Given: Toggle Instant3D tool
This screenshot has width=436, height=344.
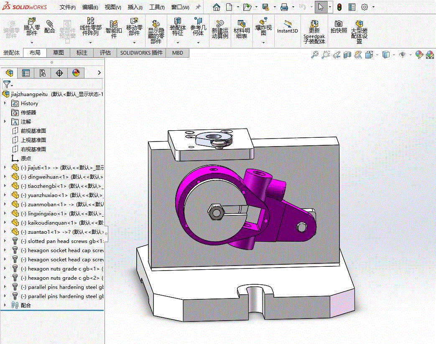Looking at the screenshot, I should (288, 27).
